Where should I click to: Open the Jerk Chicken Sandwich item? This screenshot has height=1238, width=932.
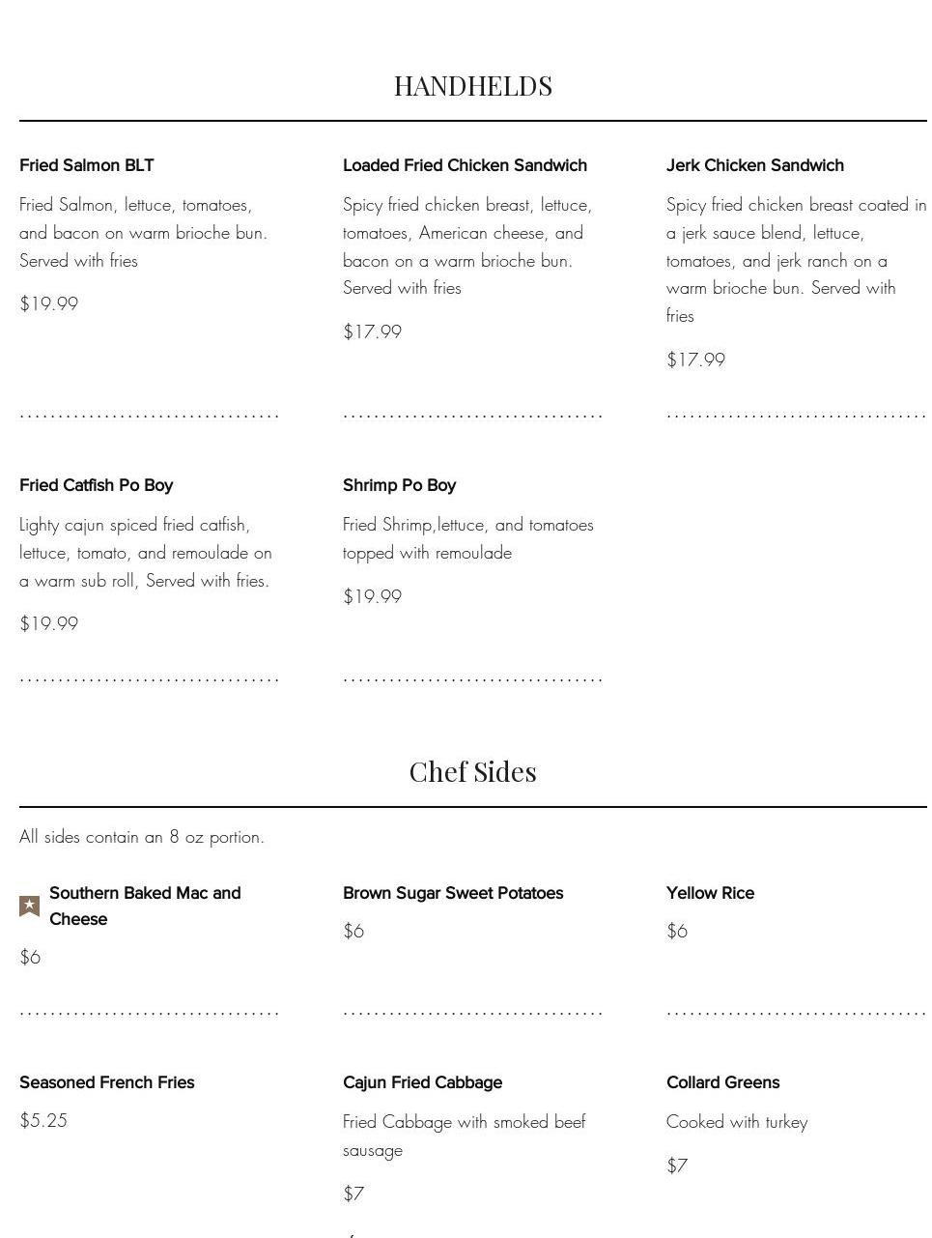point(754,165)
